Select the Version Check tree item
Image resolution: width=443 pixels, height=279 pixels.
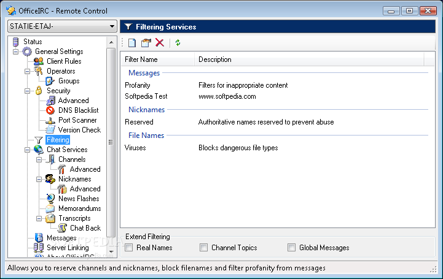point(79,130)
